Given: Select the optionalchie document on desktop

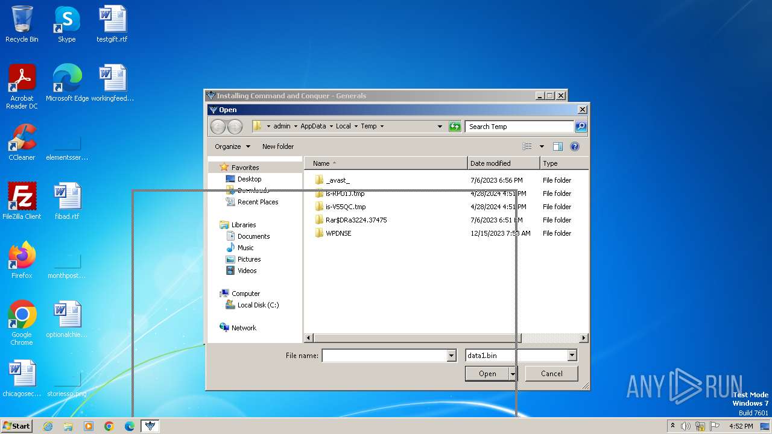Looking at the screenshot, I should (x=67, y=319).
